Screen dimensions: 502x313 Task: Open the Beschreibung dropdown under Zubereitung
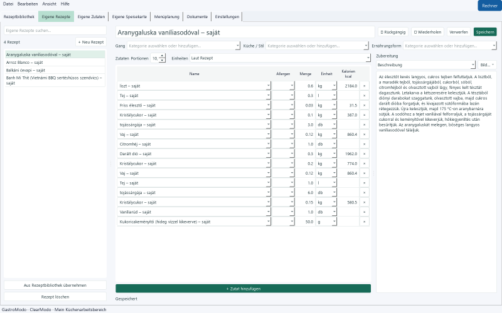[x=473, y=65]
